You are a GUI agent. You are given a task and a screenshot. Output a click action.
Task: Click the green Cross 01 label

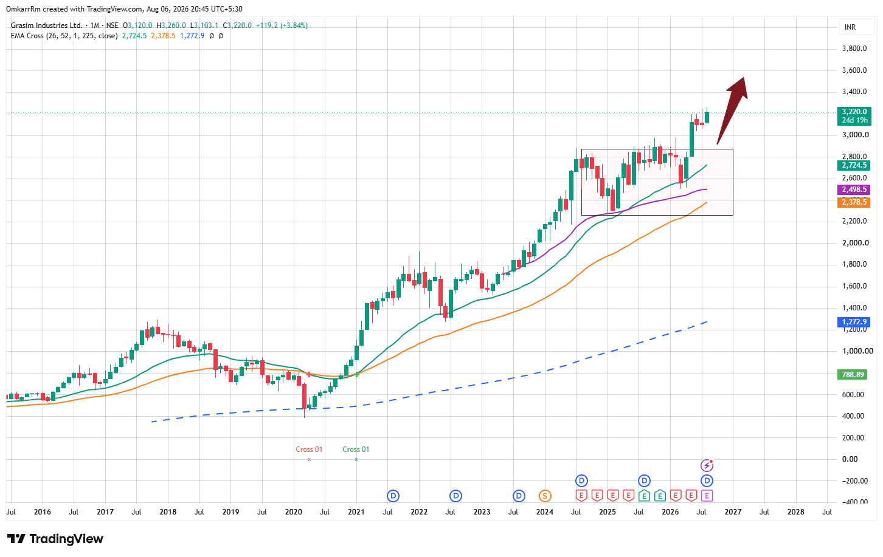[x=356, y=449]
